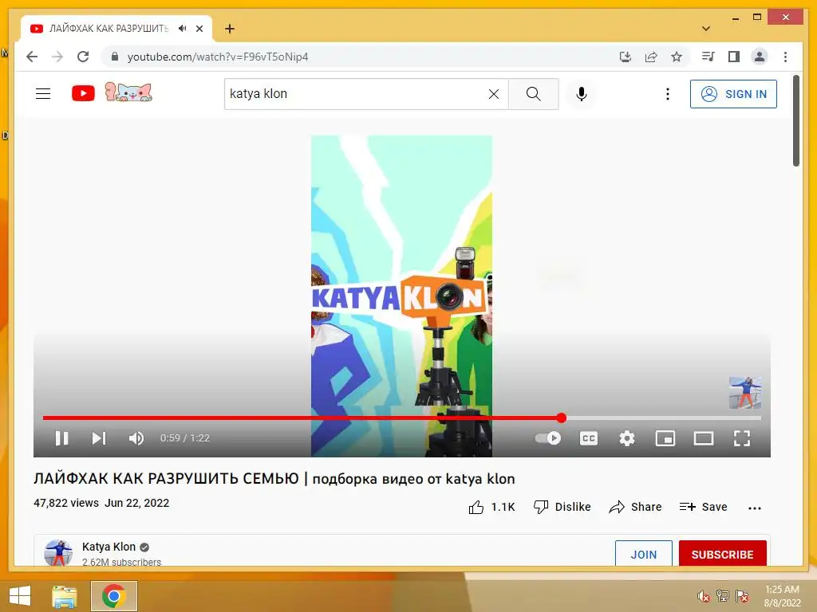
Task: Open the network tray icon
Action: coord(723,596)
